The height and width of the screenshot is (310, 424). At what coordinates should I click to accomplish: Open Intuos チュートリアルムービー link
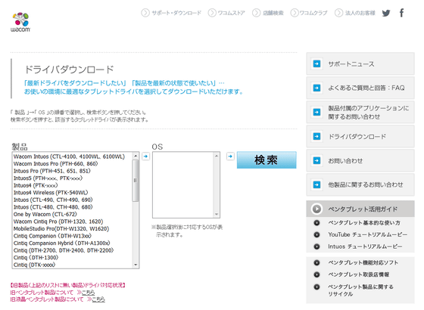point(365,246)
